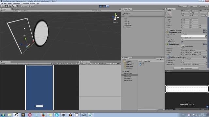Select the Brick prefab in Project
This screenshot has height=117, width=209.
point(142,65)
